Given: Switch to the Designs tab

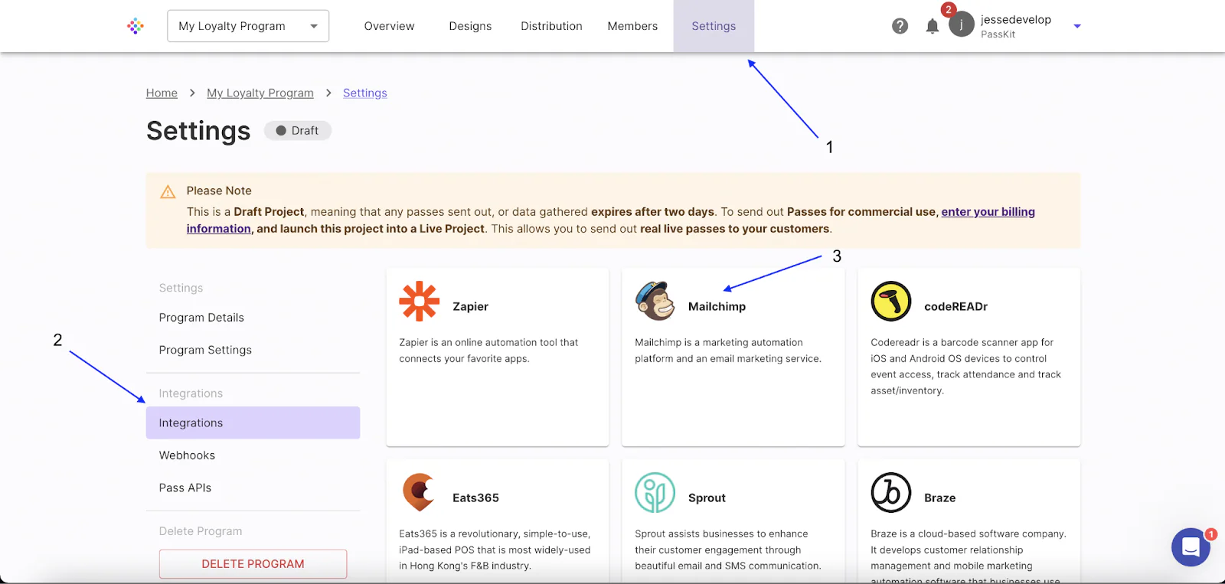Looking at the screenshot, I should pos(470,26).
